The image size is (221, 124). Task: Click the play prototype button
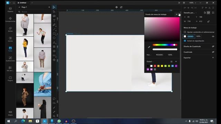pos(179,3)
